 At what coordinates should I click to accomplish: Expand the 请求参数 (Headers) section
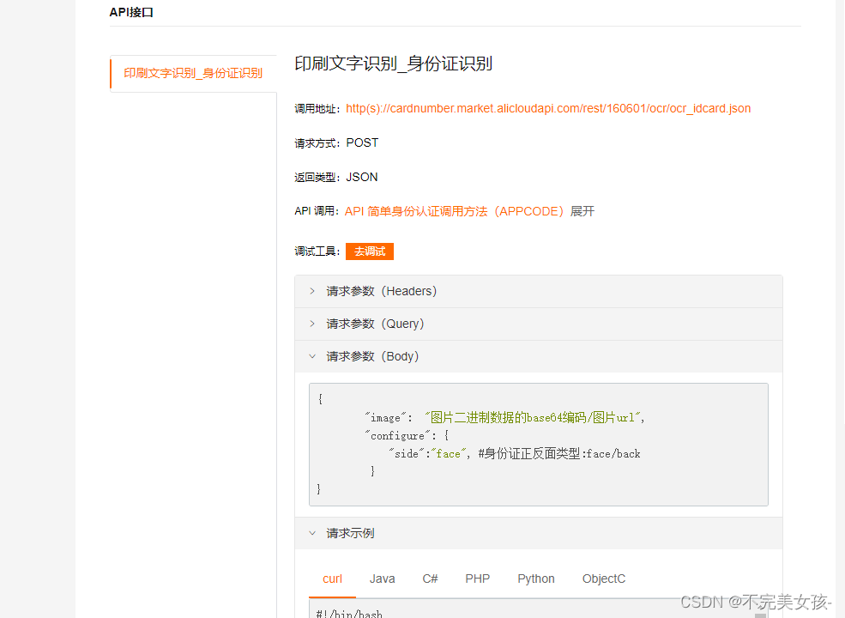click(x=539, y=291)
